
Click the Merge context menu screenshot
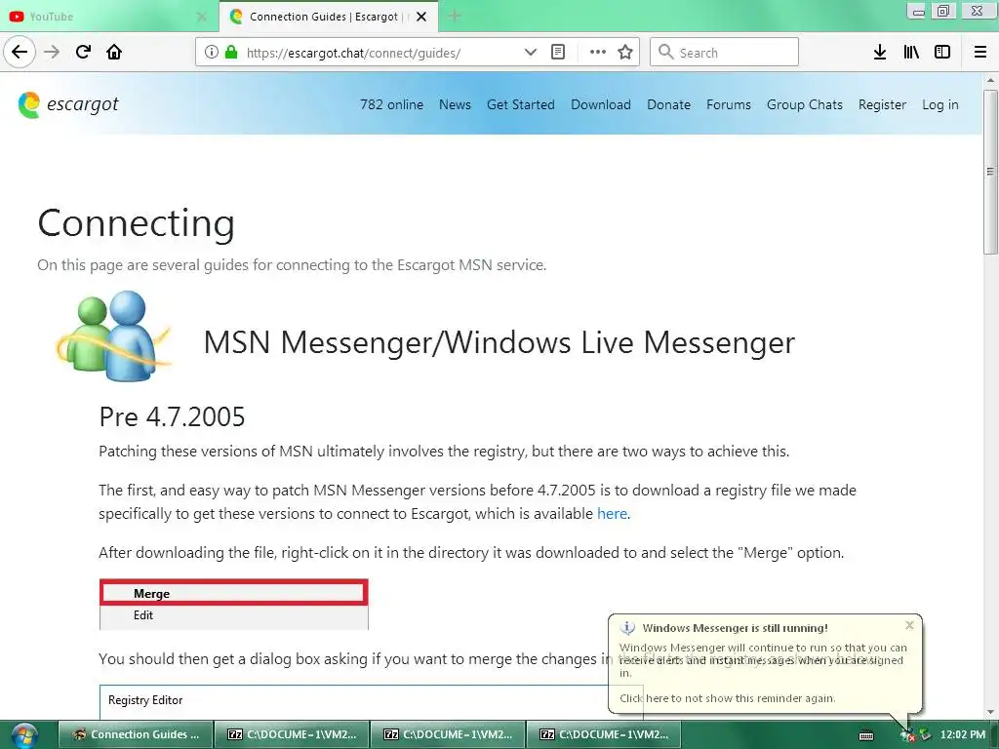(x=234, y=604)
